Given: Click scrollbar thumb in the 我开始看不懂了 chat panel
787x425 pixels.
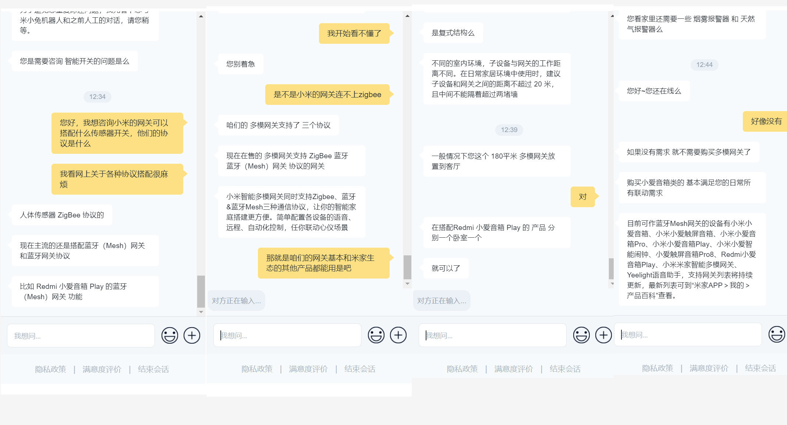Looking at the screenshot, I should click(407, 268).
